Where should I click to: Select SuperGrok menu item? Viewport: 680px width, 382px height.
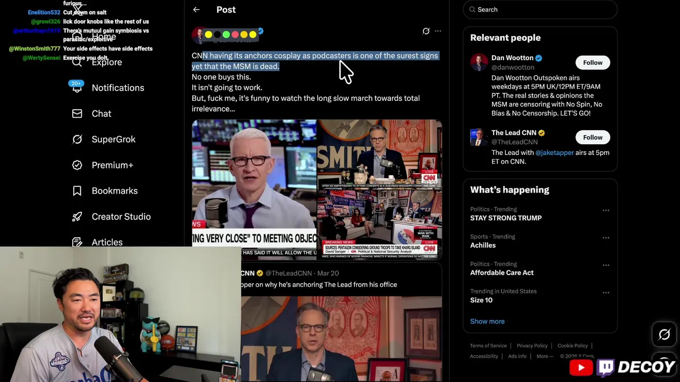(114, 140)
